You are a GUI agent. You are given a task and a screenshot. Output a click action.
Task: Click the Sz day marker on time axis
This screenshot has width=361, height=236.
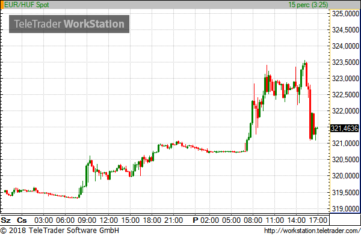coord(6,220)
